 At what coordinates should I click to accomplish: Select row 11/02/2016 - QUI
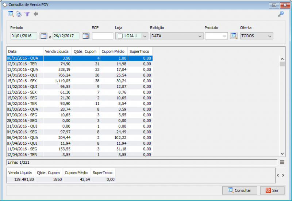(x=80, y=87)
